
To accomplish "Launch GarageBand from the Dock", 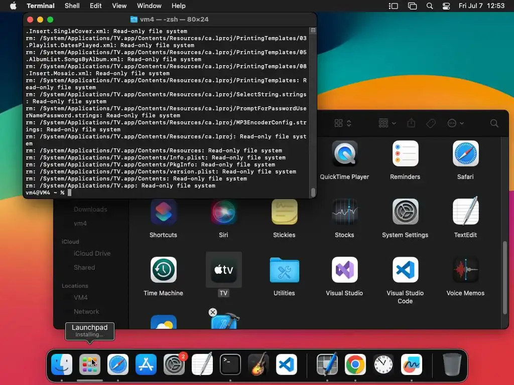I will pos(259,364).
